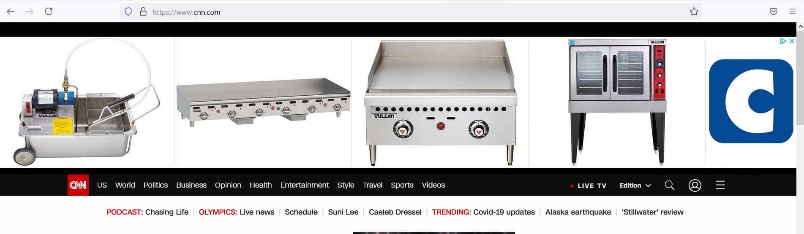Screen dimensions: 804x234
Task: Click the padlock site info icon
Action: click(x=143, y=12)
